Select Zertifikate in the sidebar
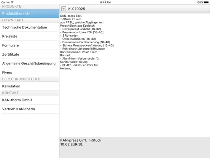210x158 pixels. point(29,55)
